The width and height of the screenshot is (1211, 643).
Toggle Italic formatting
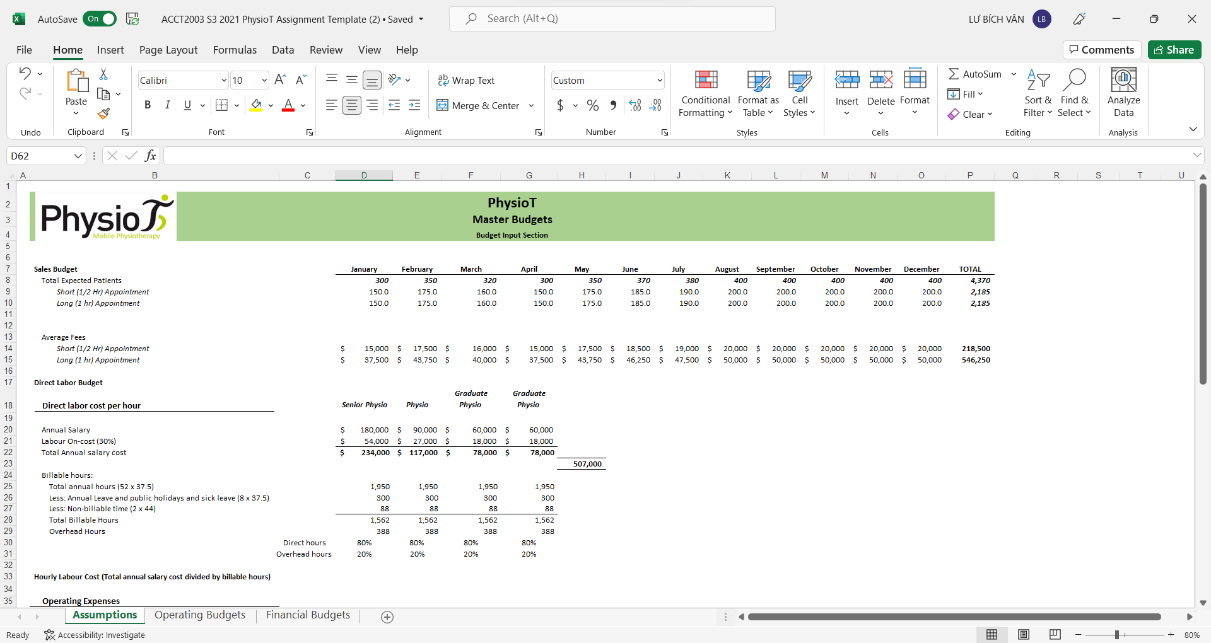pyautogui.click(x=168, y=105)
